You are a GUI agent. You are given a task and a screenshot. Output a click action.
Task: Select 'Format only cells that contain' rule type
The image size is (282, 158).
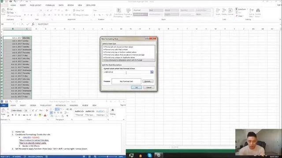(x=129, y=50)
